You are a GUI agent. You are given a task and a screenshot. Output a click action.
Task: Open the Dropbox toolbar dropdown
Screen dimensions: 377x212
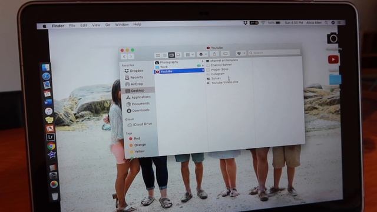[241, 53]
